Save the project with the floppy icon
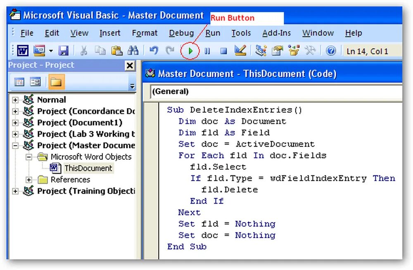The height and width of the screenshot is (270, 413). point(64,50)
